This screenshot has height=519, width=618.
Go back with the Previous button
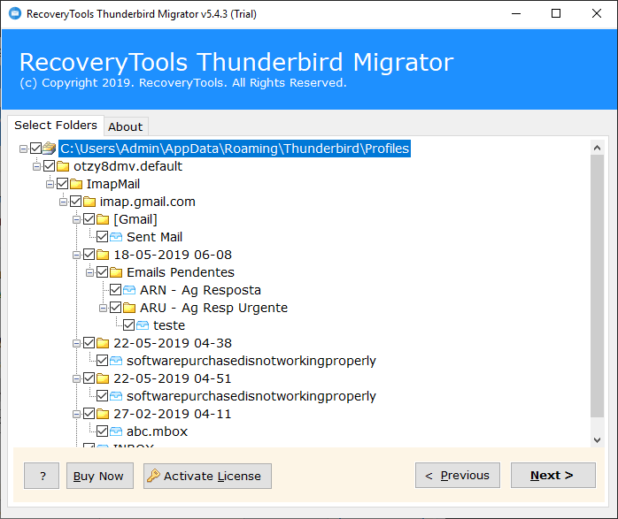[x=458, y=476]
